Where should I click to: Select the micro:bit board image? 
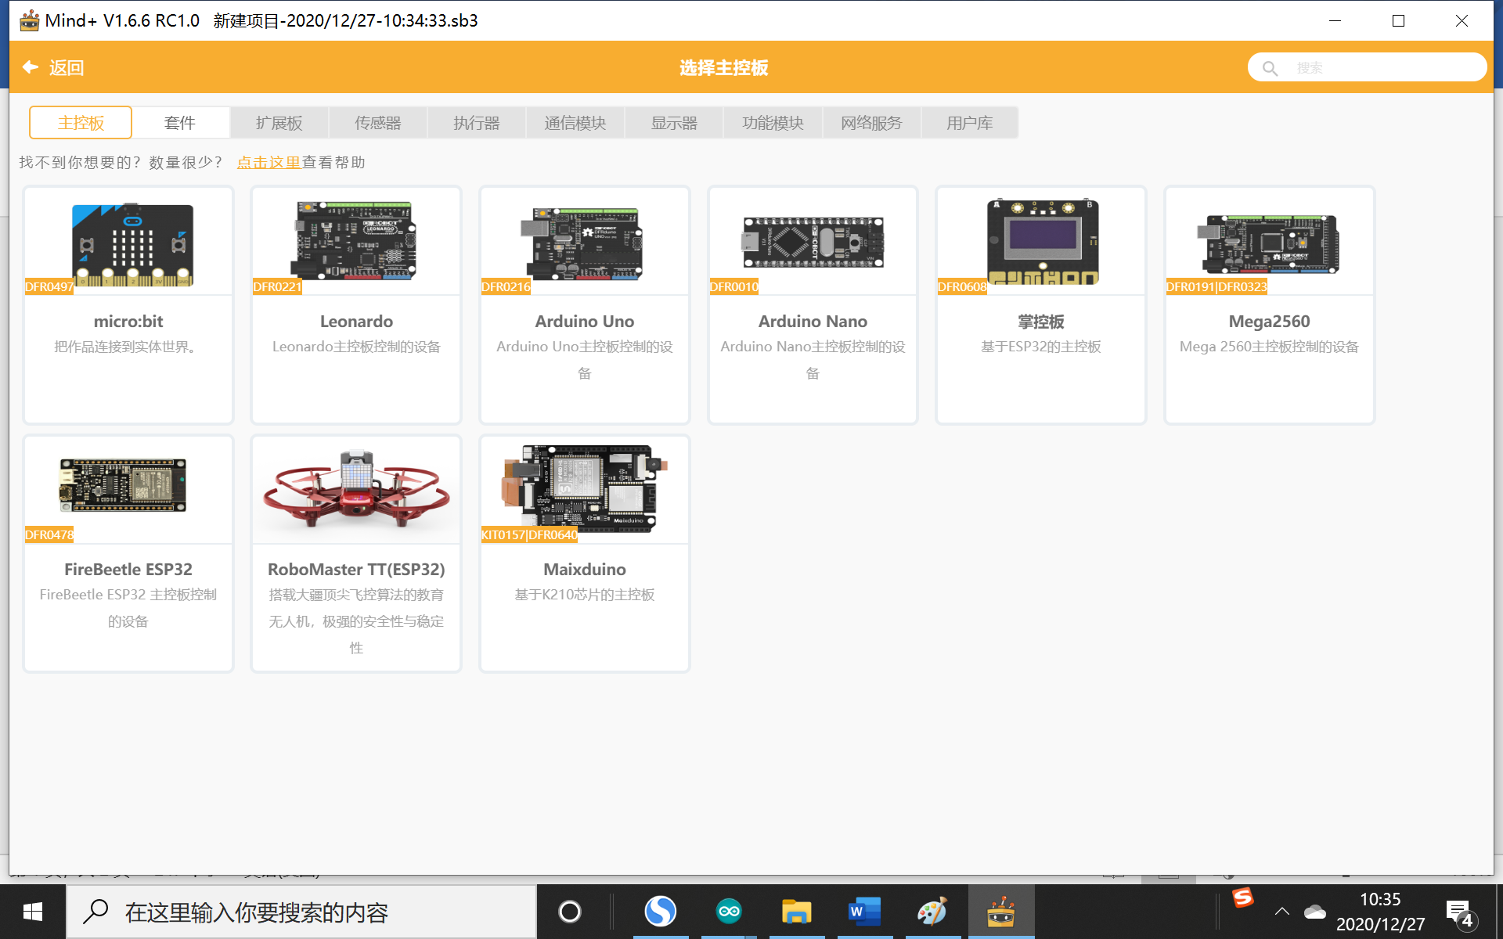(x=132, y=244)
